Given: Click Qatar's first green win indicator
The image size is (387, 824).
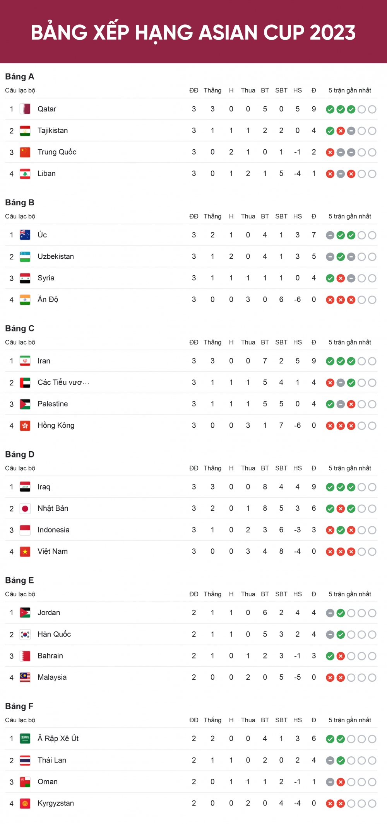Looking at the screenshot, I should tap(330, 109).
